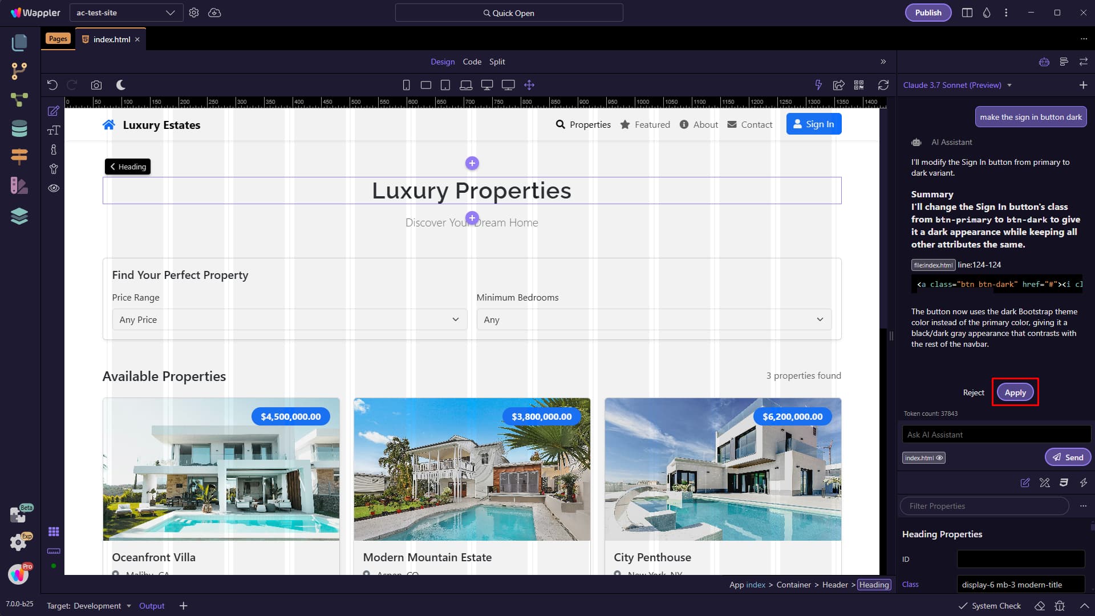This screenshot has width=1095, height=616.
Task: Open the Database manager icon
Action: pyautogui.click(x=19, y=128)
